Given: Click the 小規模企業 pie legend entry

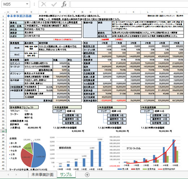Looking at the screenshot, I should 15,147.
